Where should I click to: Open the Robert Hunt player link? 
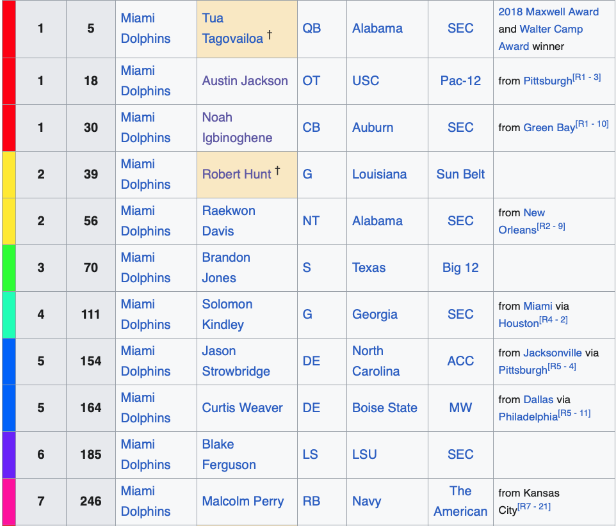[x=236, y=174]
